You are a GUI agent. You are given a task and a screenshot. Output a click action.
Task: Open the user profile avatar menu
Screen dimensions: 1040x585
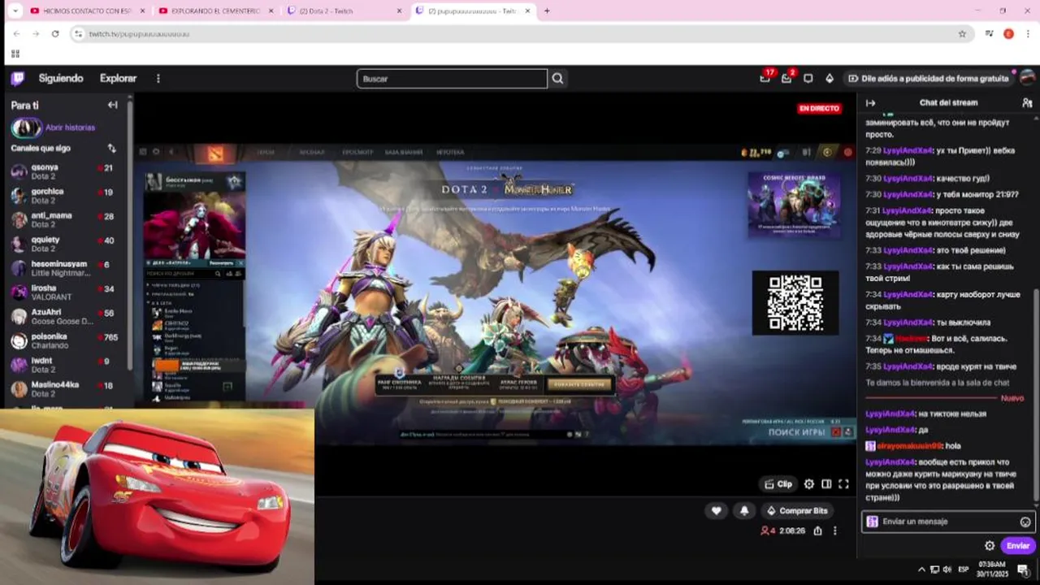[x=1027, y=78]
